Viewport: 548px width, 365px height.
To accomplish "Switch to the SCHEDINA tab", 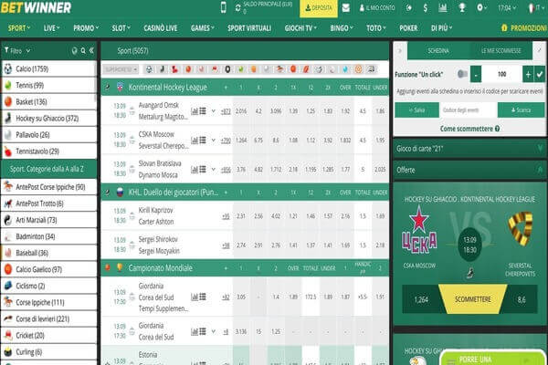I will point(438,51).
